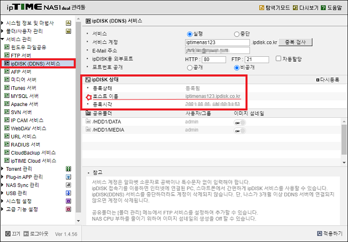Click the FTP 서버 menu icon
The width and height of the screenshot is (348, 242).
(x=7, y=55)
